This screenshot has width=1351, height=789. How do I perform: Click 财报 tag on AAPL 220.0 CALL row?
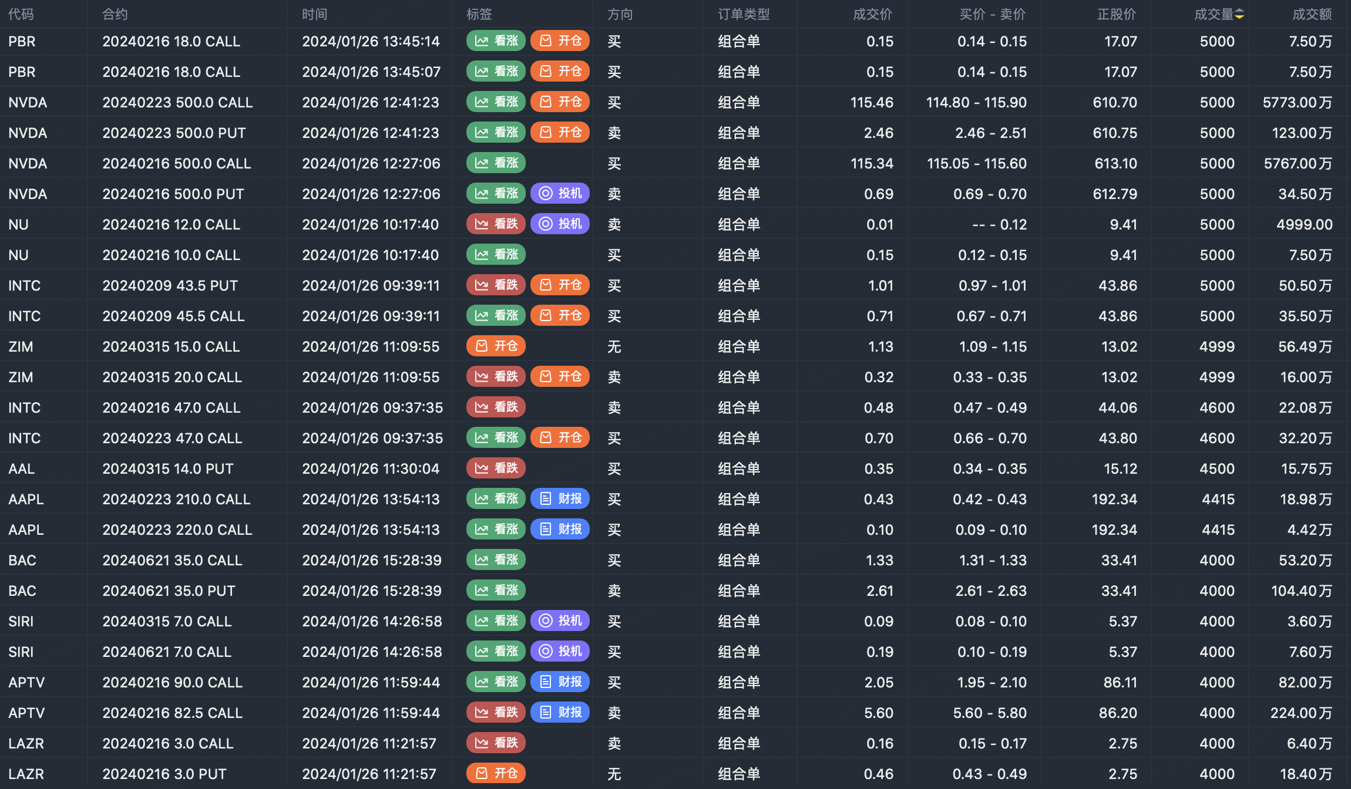(560, 530)
